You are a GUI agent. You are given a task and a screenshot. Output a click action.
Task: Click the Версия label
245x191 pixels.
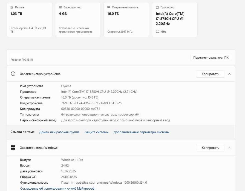pyautogui.click(x=25, y=165)
